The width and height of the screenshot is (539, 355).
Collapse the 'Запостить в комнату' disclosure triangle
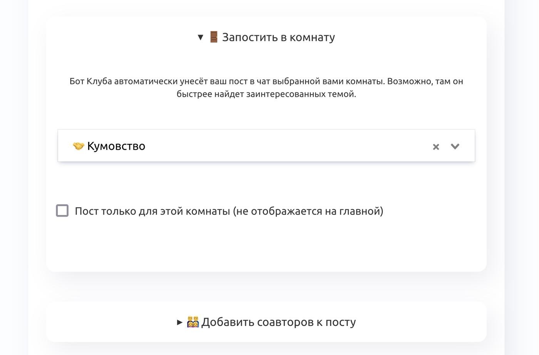(200, 37)
